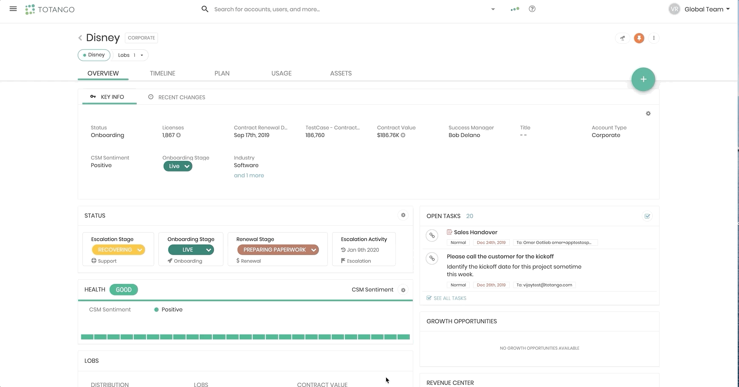739x387 pixels.
Task: Click the link icon beside Sales Handover
Action: pyautogui.click(x=432, y=235)
